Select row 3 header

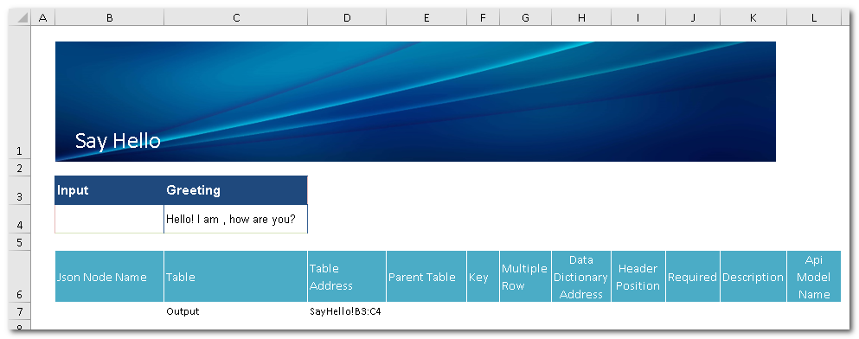point(21,190)
